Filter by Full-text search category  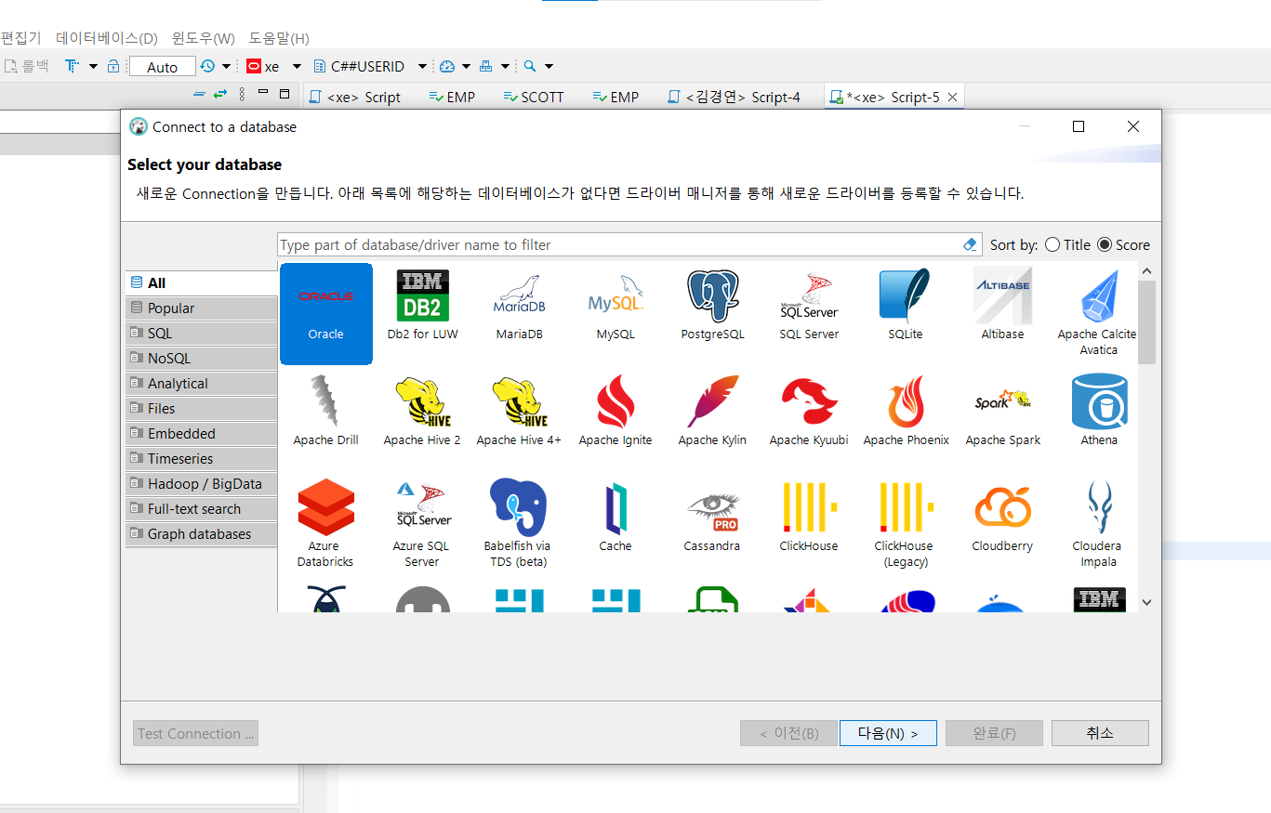[x=201, y=509]
